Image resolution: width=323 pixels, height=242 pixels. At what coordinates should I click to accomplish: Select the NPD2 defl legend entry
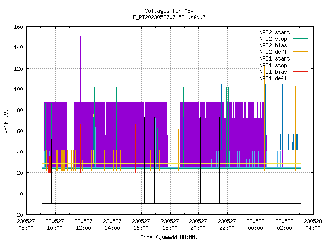pos(273,52)
